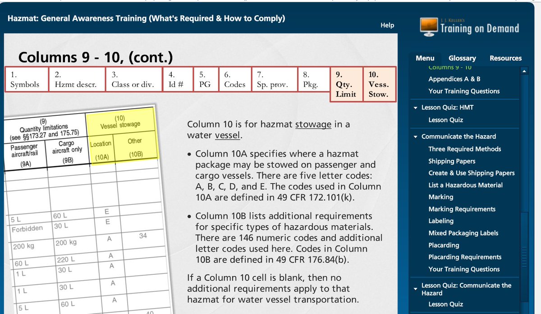
Task: Open the Marking lesson
Action: pos(441,197)
